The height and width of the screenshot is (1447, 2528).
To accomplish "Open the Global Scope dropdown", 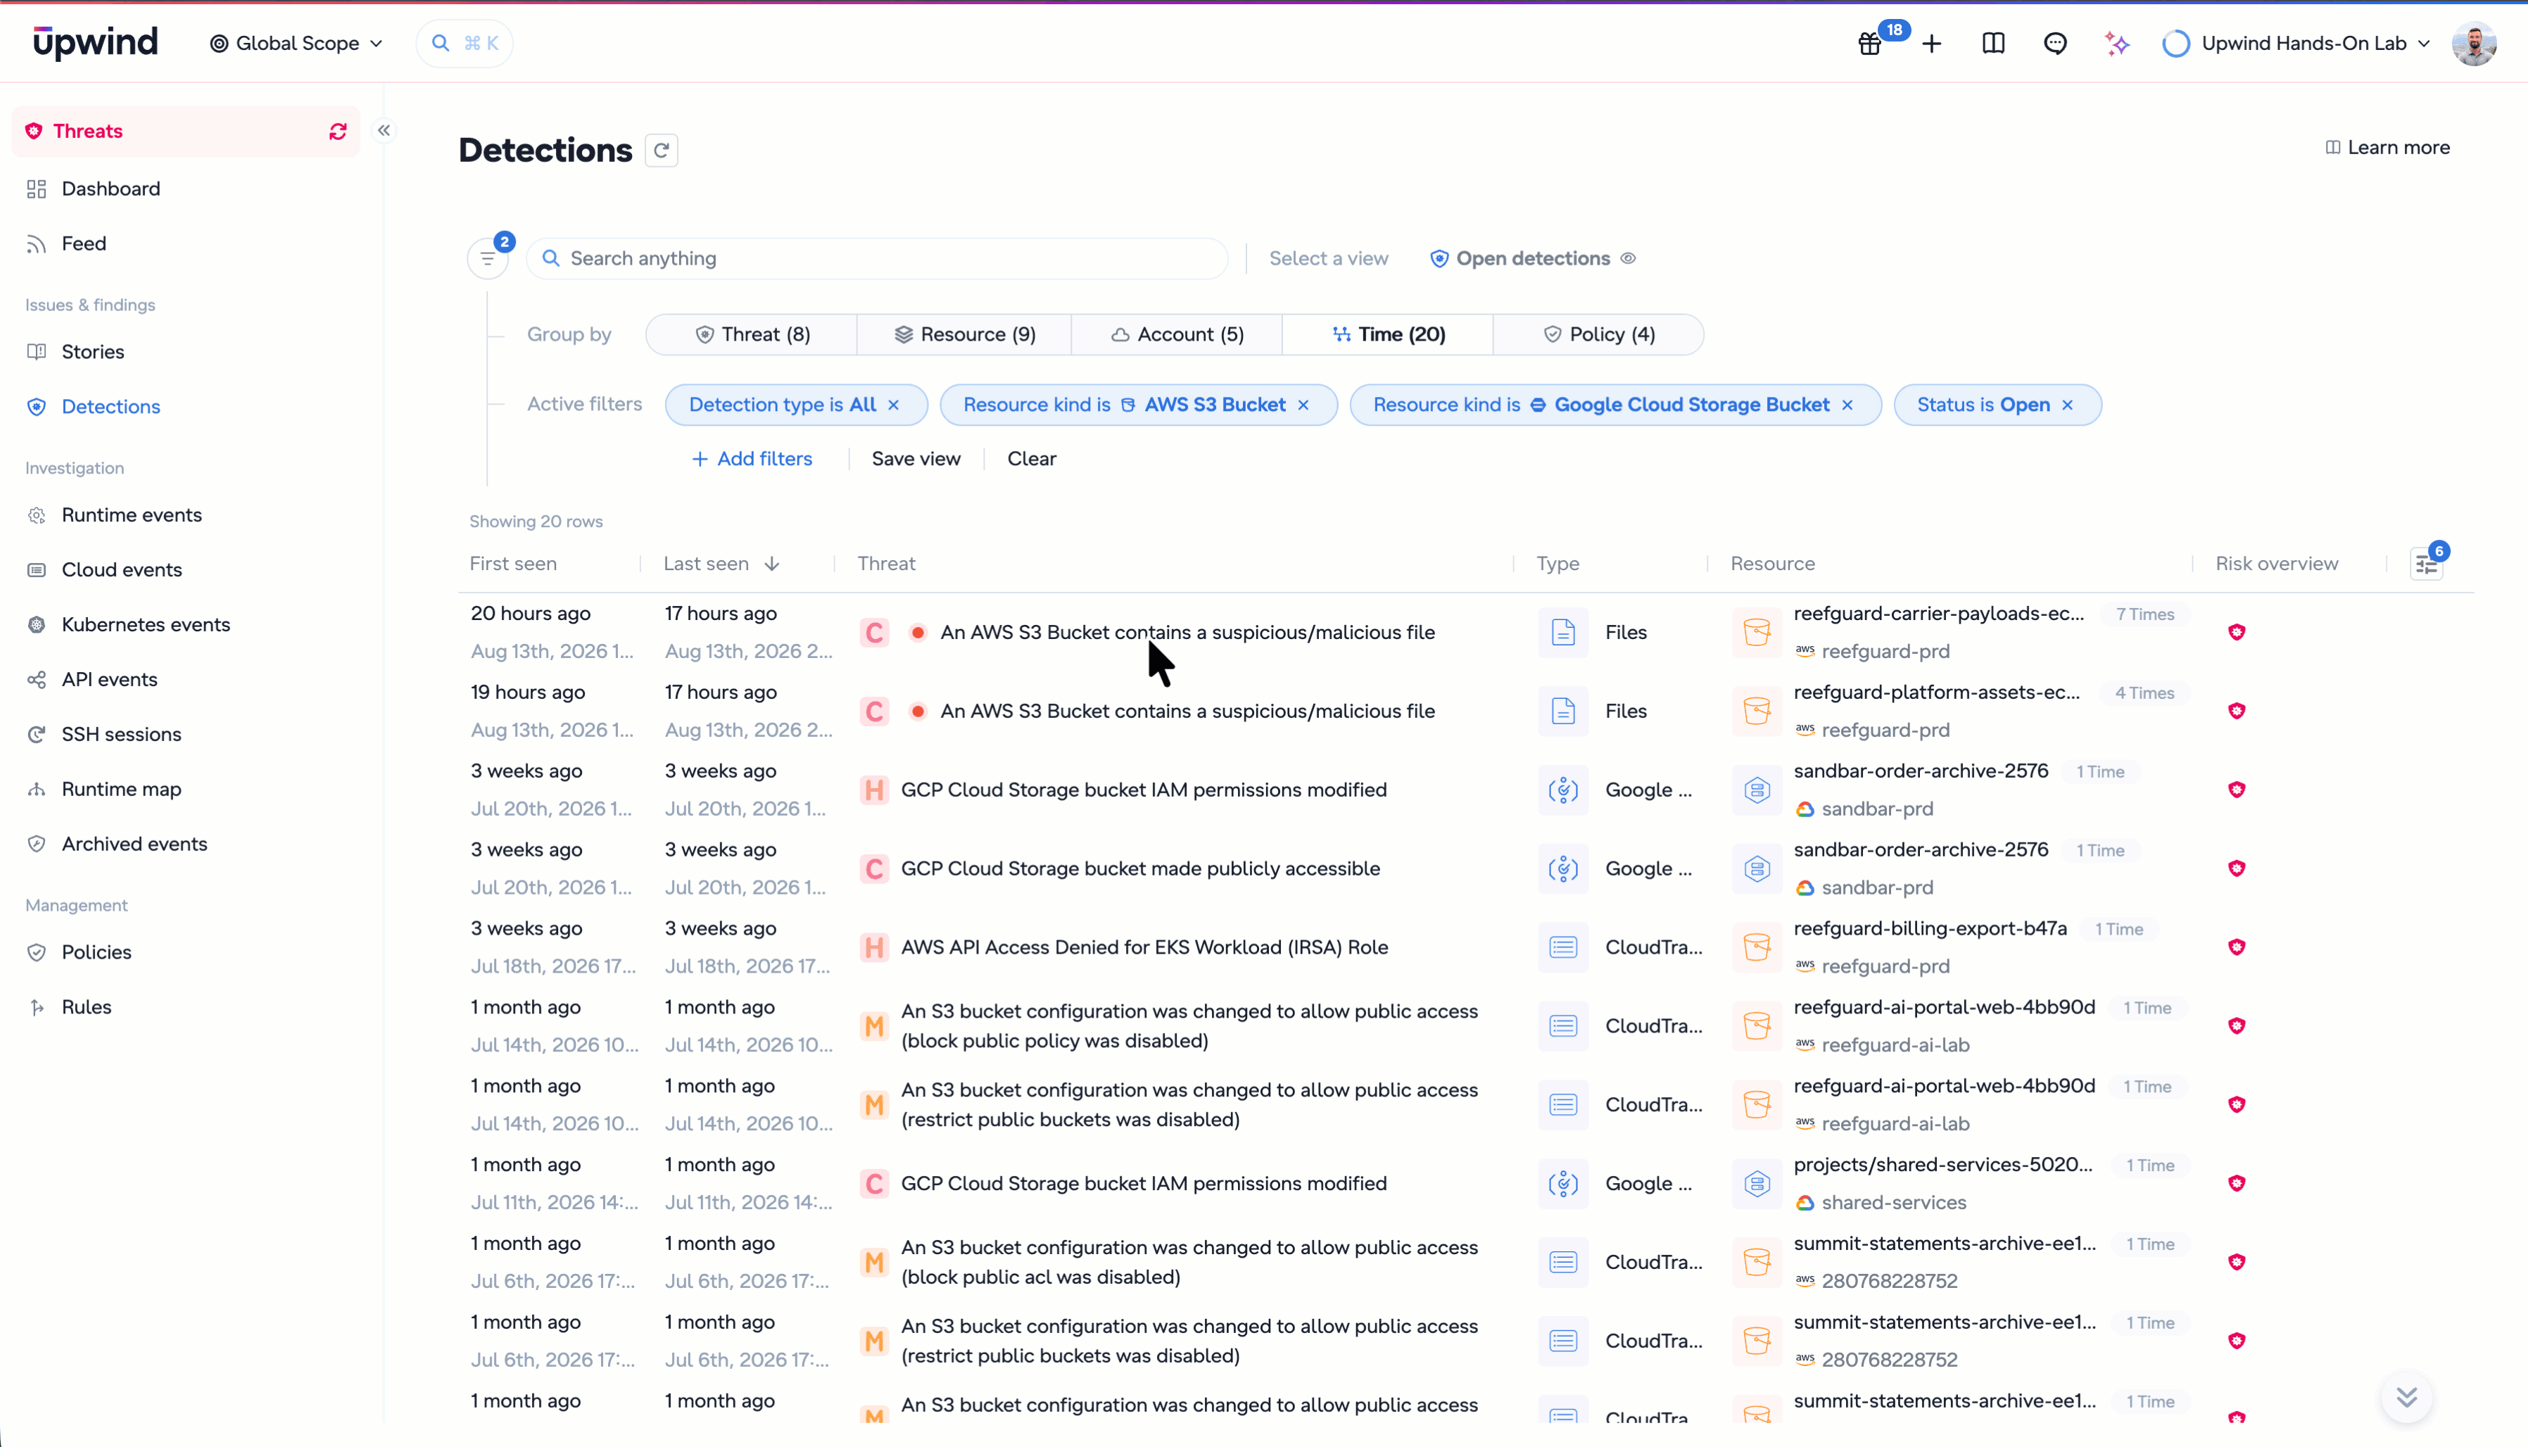I will coord(296,44).
